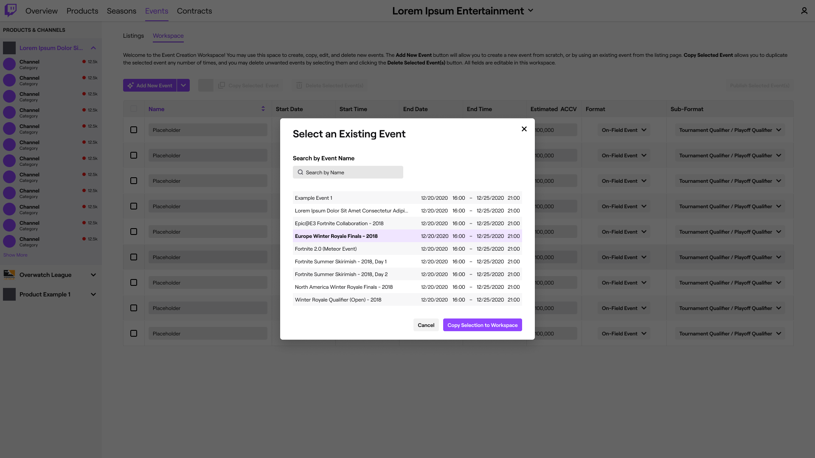Click the Show More link in the sidebar
The height and width of the screenshot is (458, 815).
tap(15, 255)
